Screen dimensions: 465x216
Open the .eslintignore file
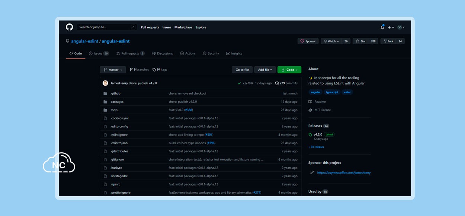pyautogui.click(x=119, y=134)
